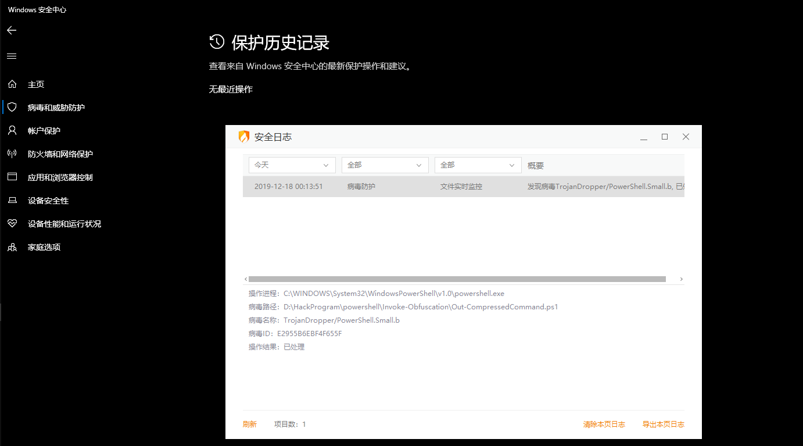Click the 病毒路径 Out-CompressedCommand.ps1 line

[x=403, y=307]
